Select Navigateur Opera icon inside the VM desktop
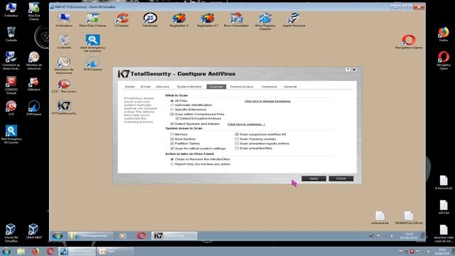 tap(409, 41)
